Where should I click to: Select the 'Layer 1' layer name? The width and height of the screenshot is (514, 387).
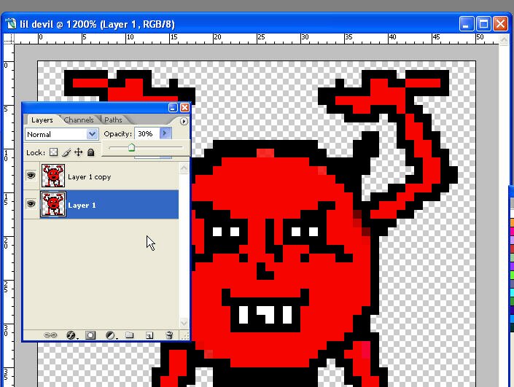click(82, 206)
